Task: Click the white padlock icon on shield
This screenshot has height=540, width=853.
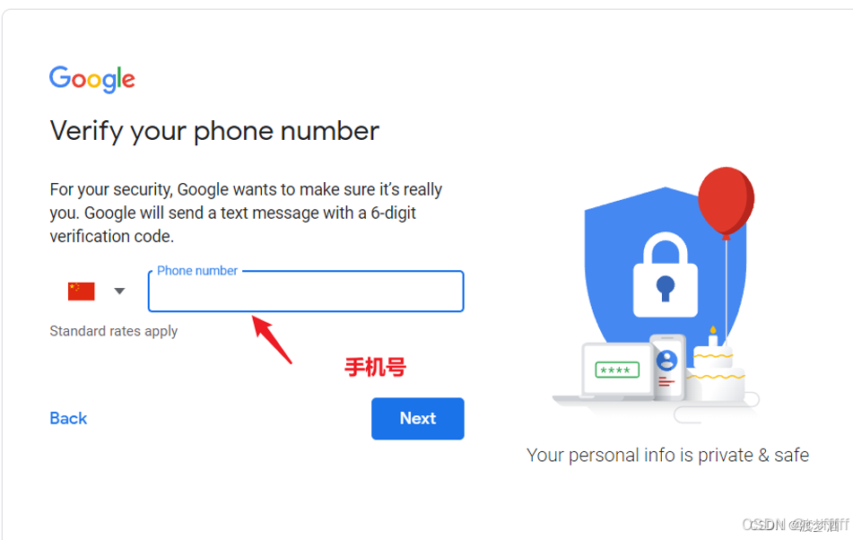Action: pyautogui.click(x=666, y=274)
